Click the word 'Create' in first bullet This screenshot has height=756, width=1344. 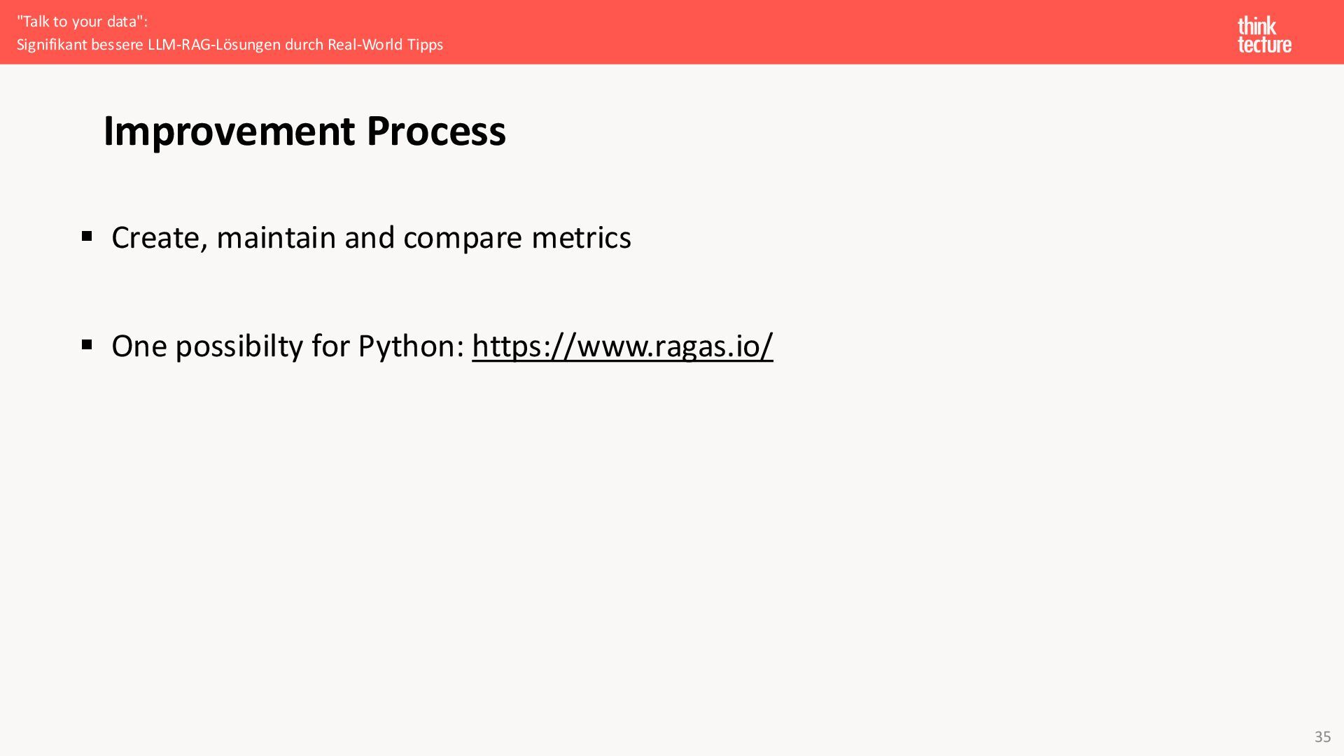160,238
